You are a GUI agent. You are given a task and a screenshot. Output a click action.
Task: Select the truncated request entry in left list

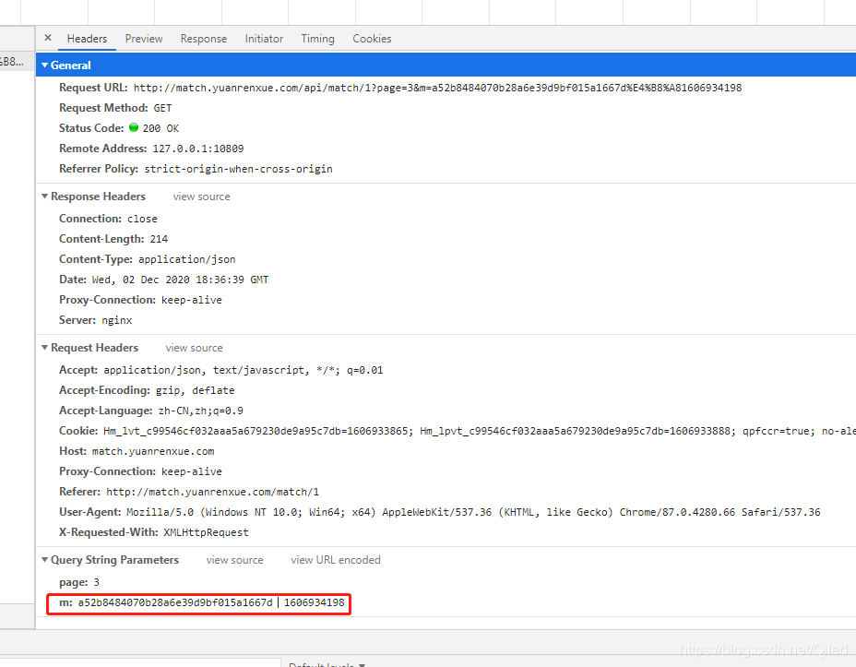pos(17,61)
